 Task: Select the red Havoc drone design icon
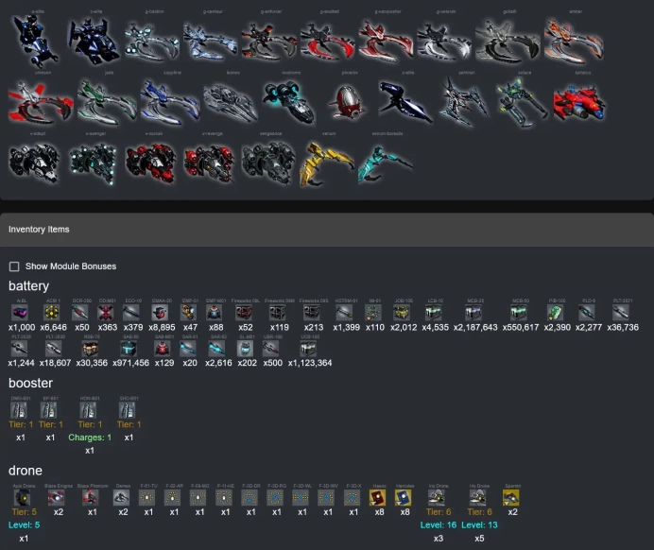pyautogui.click(x=377, y=497)
